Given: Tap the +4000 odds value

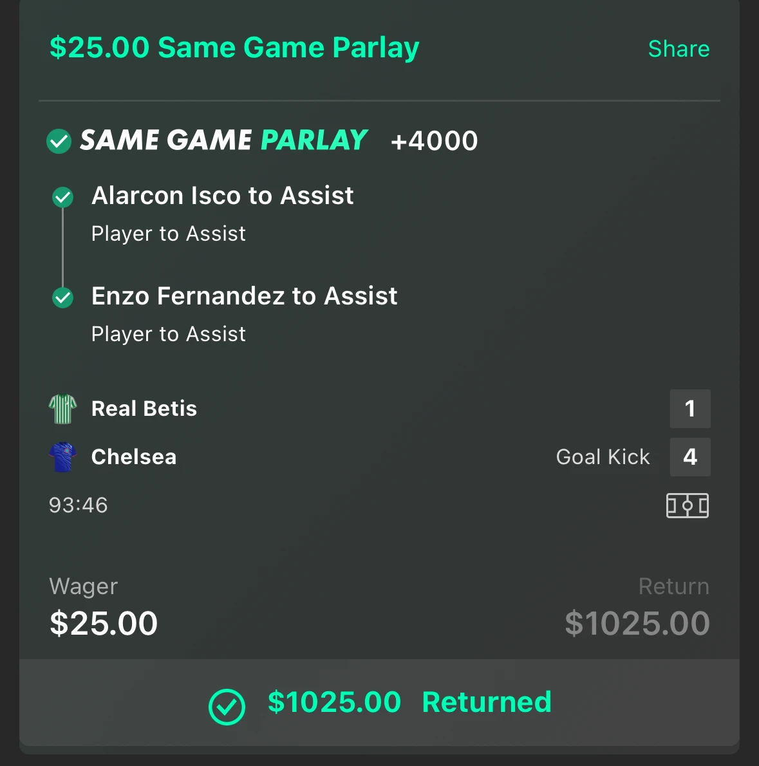Looking at the screenshot, I should point(434,141).
